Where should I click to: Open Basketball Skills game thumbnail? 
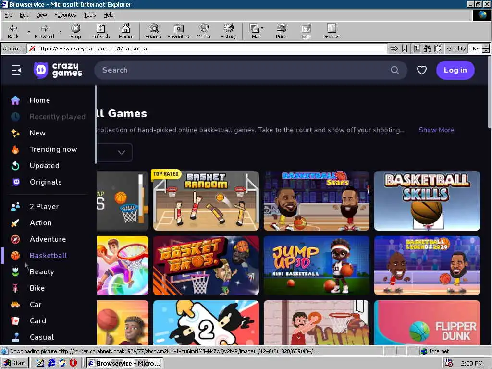point(427,201)
